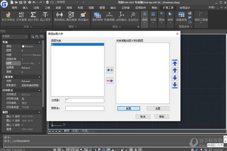The height and width of the screenshot is (151, 227).
Task: Click the 过滤器 filter input field
Action: tap(85, 100)
